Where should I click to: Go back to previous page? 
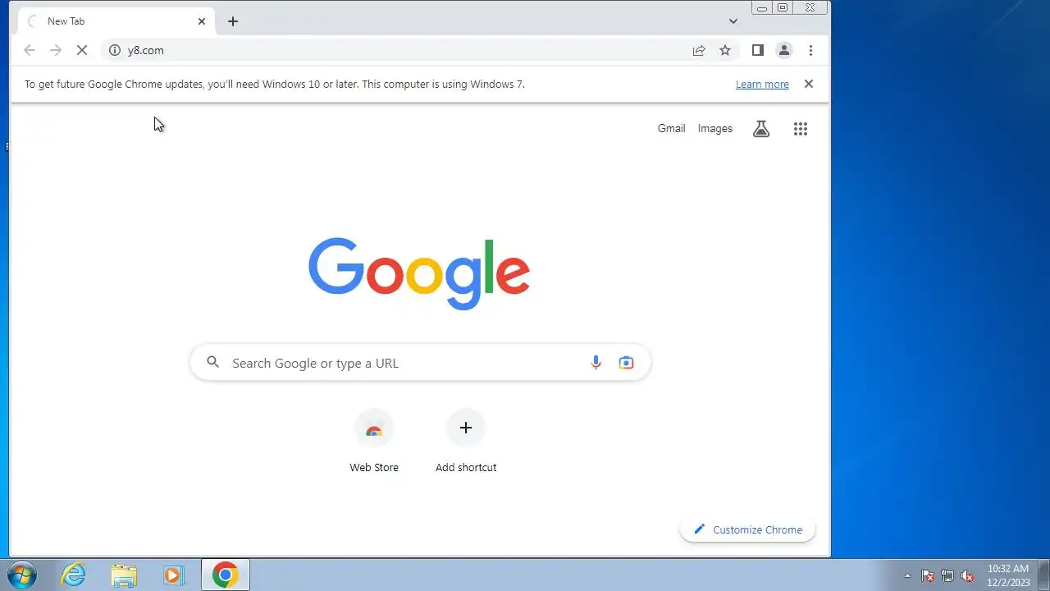click(30, 50)
